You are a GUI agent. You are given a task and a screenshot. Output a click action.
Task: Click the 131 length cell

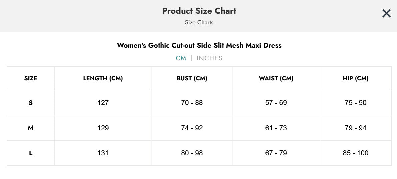point(103,153)
